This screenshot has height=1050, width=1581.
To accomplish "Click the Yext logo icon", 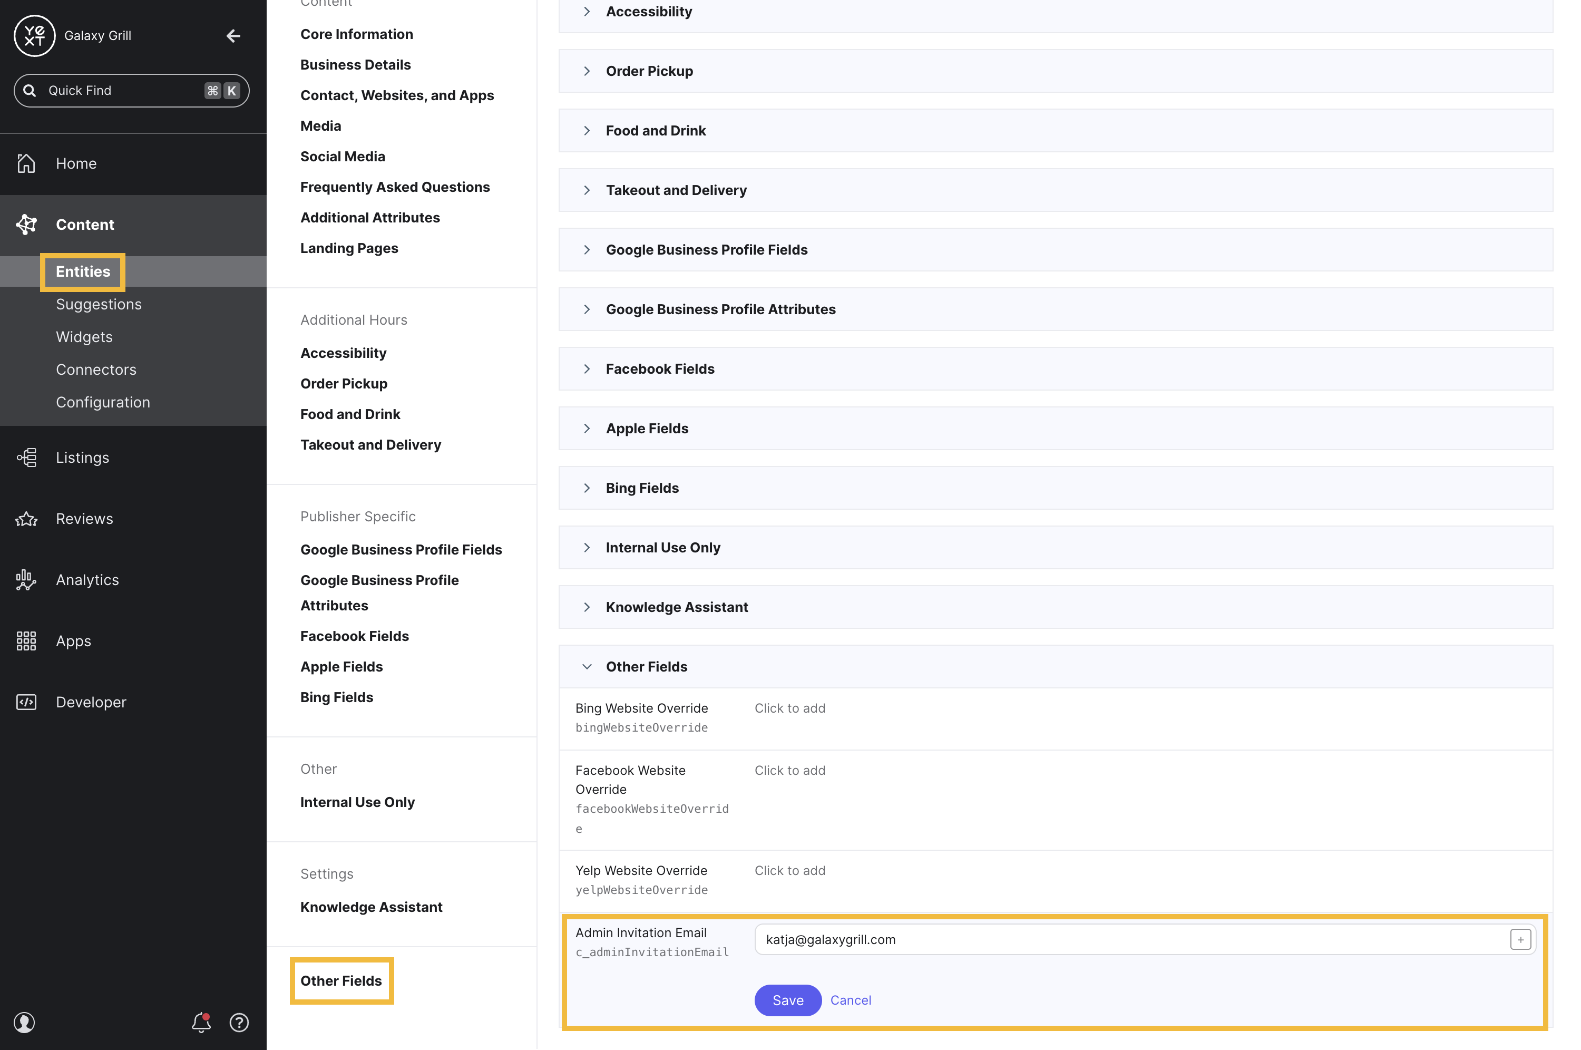I will tap(34, 35).
